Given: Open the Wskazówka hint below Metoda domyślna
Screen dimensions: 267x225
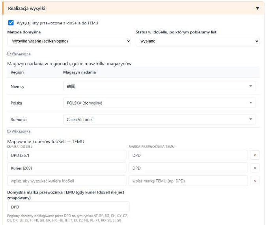Looking at the screenshot, I should click(x=19, y=53).
